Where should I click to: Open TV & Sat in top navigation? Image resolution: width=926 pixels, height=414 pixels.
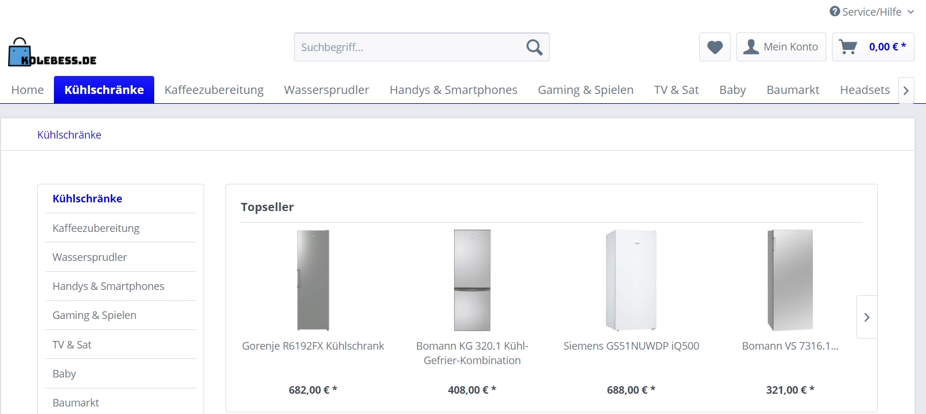(x=676, y=90)
